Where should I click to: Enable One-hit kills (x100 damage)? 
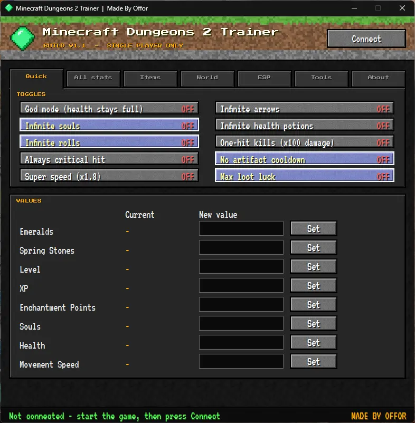pos(305,142)
